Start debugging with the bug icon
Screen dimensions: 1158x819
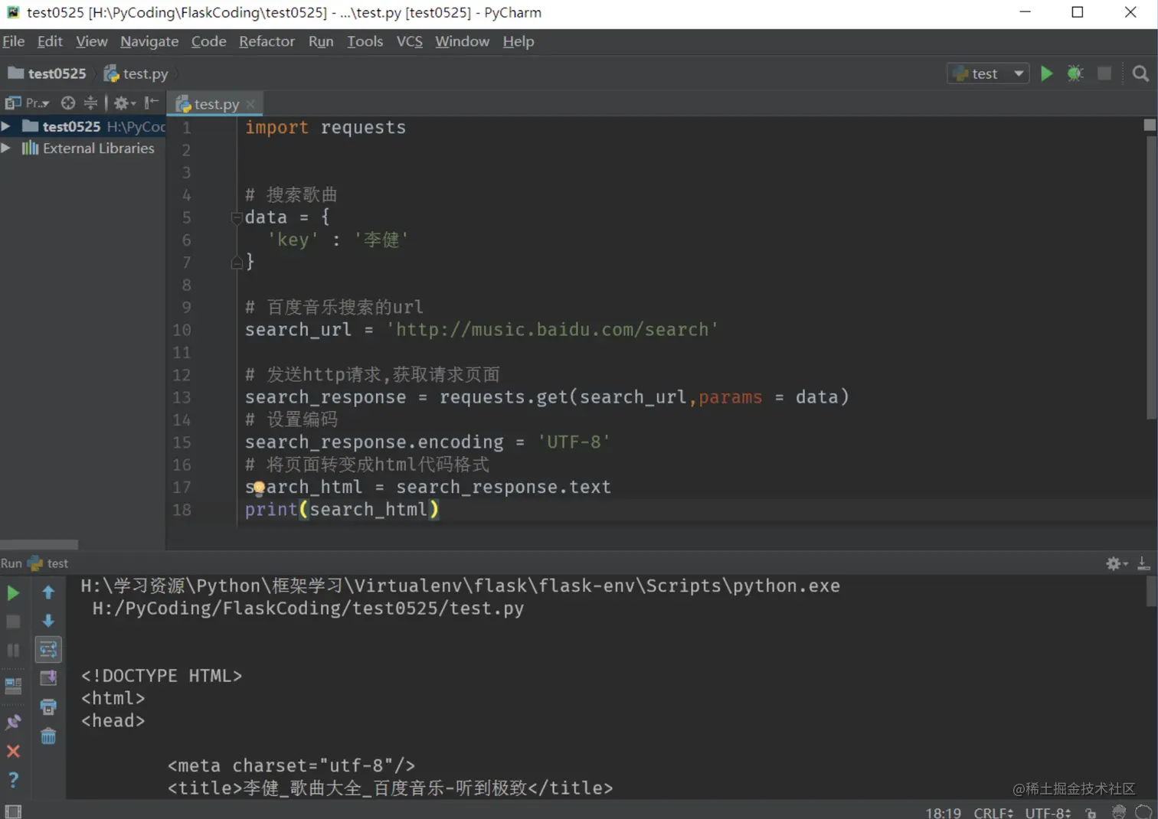pyautogui.click(x=1075, y=73)
